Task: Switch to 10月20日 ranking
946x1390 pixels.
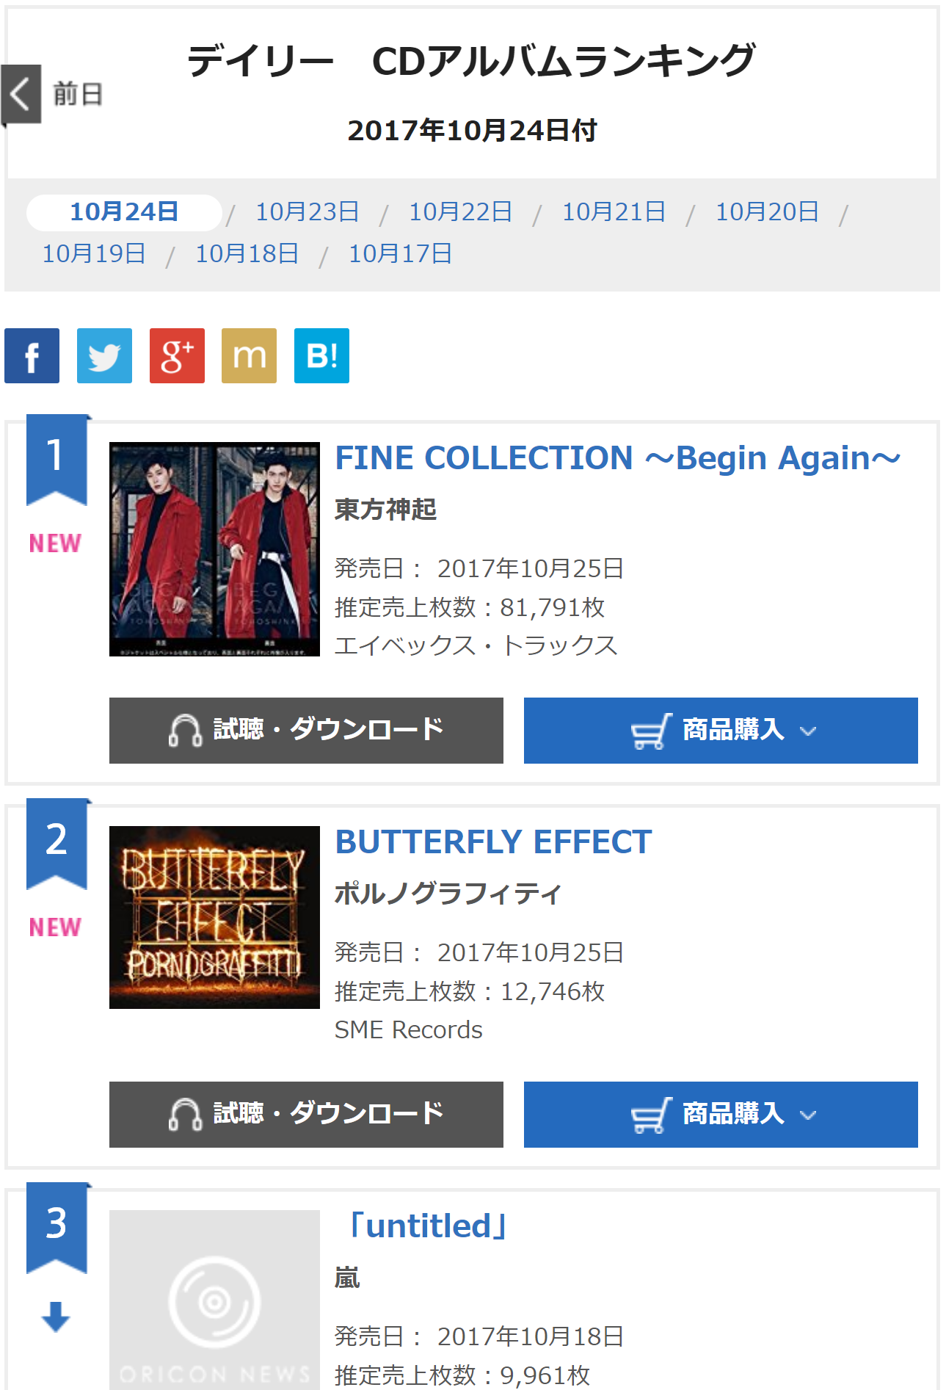Action: click(x=767, y=212)
